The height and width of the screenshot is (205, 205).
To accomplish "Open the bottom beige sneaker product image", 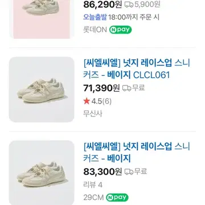I will coord(42,173).
